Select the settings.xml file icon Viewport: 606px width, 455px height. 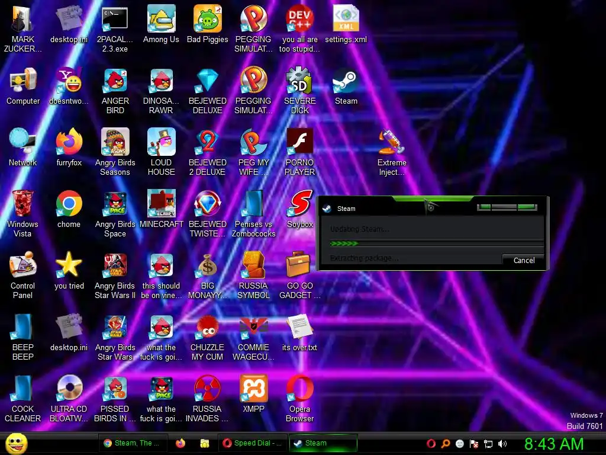click(x=346, y=24)
